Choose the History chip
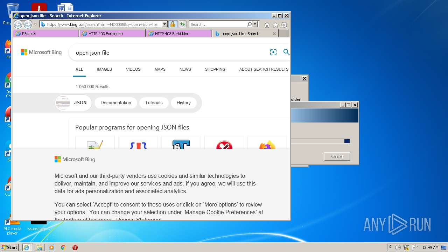Image resolution: width=448 pixels, height=252 pixels. tap(184, 103)
